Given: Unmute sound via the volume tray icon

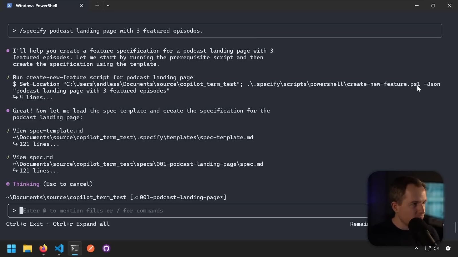Looking at the screenshot, I should click(x=436, y=248).
